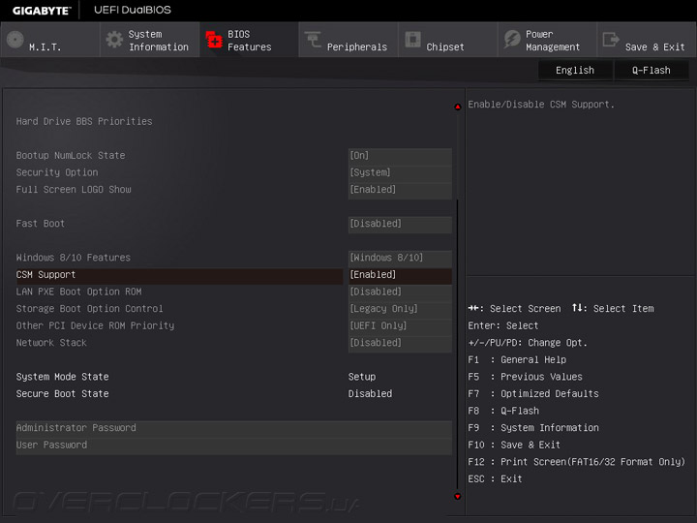Open the Chipset tab

(x=448, y=40)
